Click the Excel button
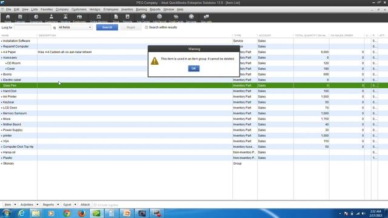 pos(67,205)
